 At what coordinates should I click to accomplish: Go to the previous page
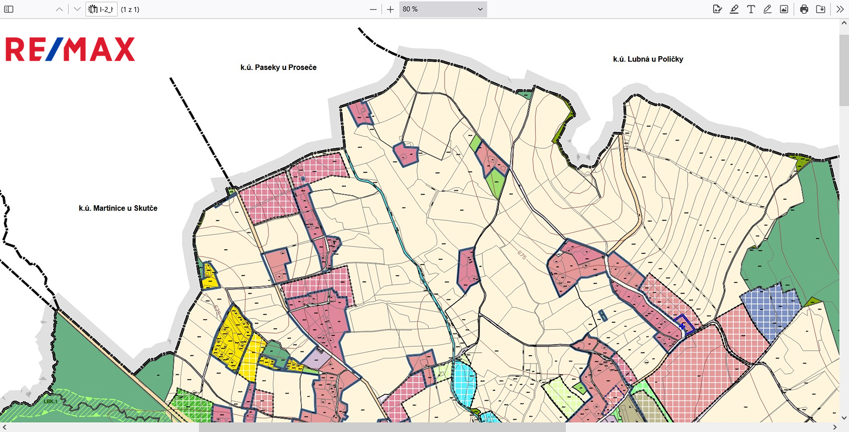pos(59,9)
